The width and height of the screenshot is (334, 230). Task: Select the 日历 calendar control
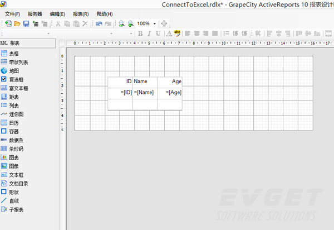coord(10,123)
